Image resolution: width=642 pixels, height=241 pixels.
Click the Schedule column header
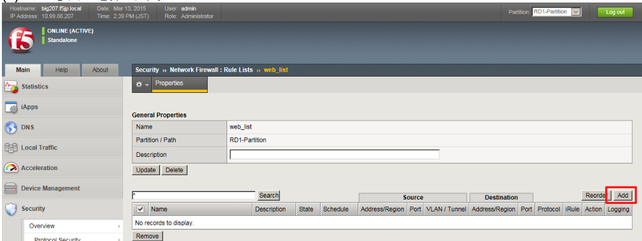[x=336, y=209]
